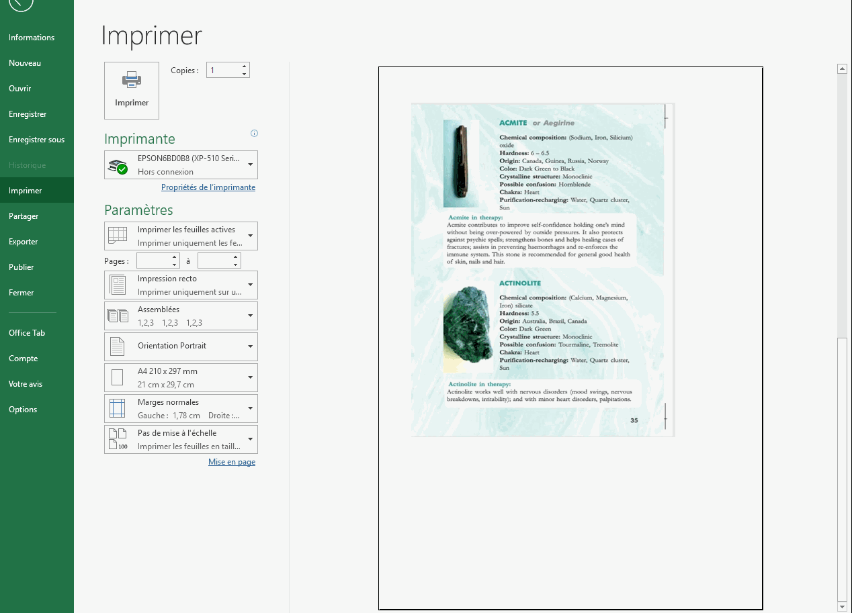
Task: Increase the Pages start value
Action: [x=175, y=257]
